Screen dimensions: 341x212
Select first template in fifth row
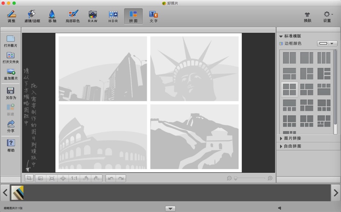289,121
